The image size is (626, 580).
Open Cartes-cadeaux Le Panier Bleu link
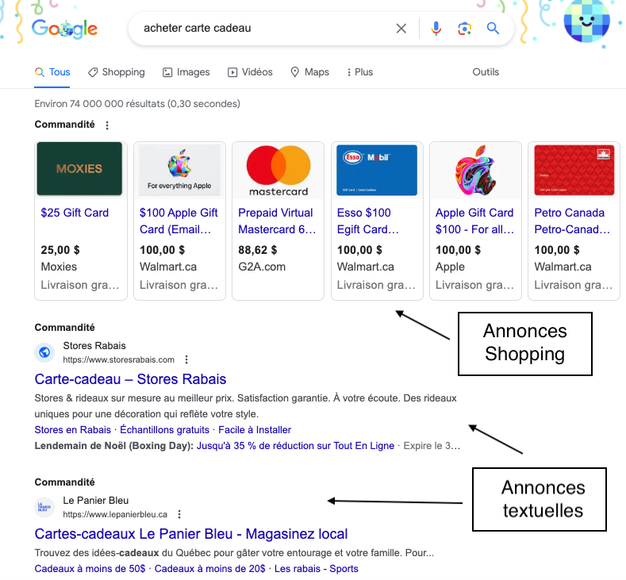[x=191, y=534]
